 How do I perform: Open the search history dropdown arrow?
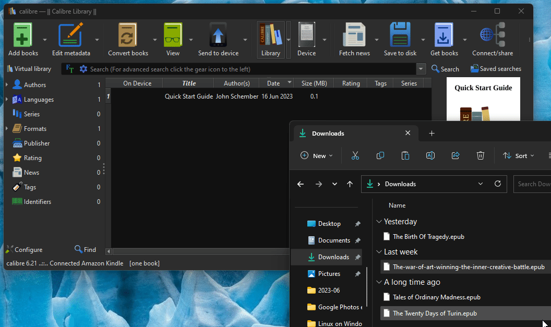(x=421, y=69)
